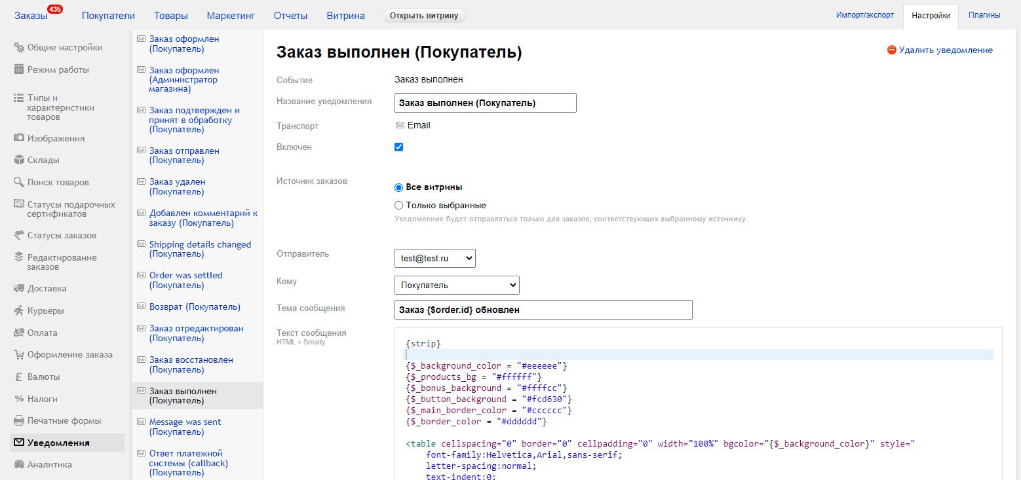This screenshot has height=480, width=1021.
Task: Click the icon beside Статусы заказов
Action: coord(19,235)
